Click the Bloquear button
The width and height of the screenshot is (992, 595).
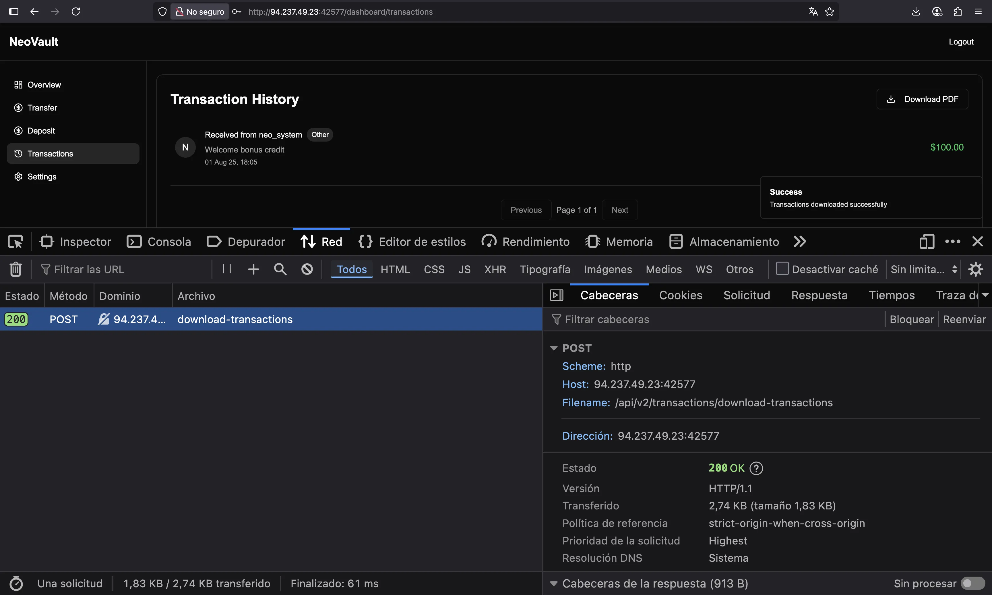pyautogui.click(x=911, y=319)
